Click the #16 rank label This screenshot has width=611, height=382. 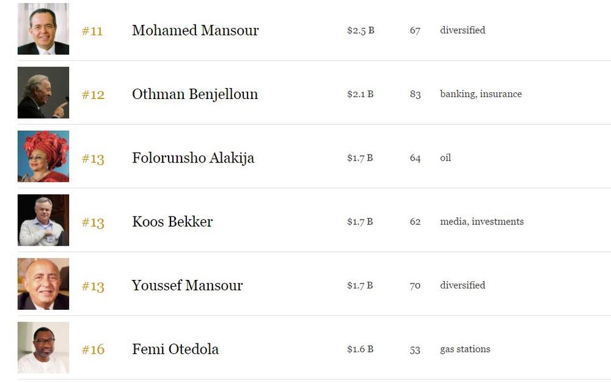(x=93, y=350)
